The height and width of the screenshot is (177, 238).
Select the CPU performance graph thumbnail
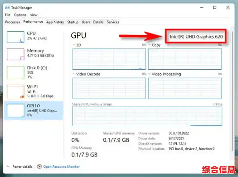pos(16,37)
